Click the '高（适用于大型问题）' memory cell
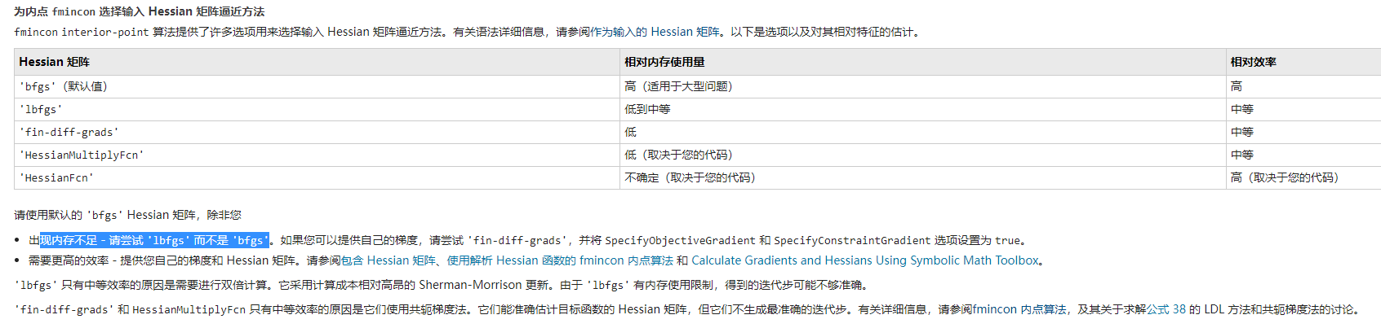This screenshot has width=1381, height=328. pos(678,86)
